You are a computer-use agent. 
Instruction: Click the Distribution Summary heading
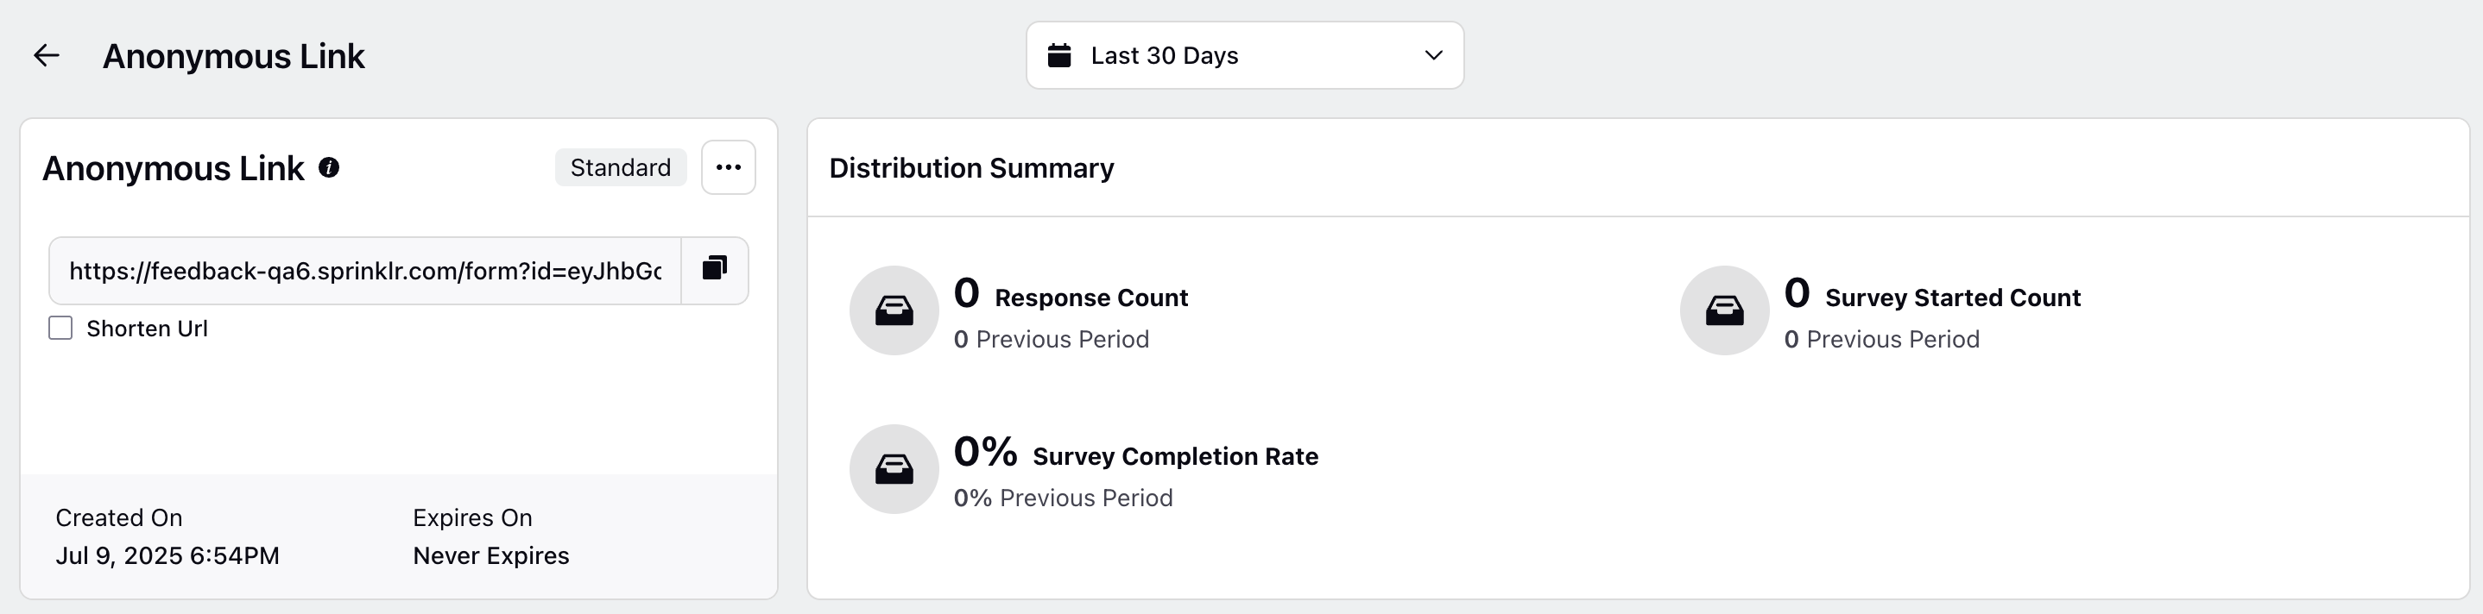tap(971, 167)
